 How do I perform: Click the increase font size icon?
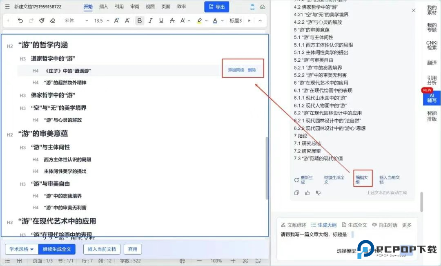pos(116,21)
